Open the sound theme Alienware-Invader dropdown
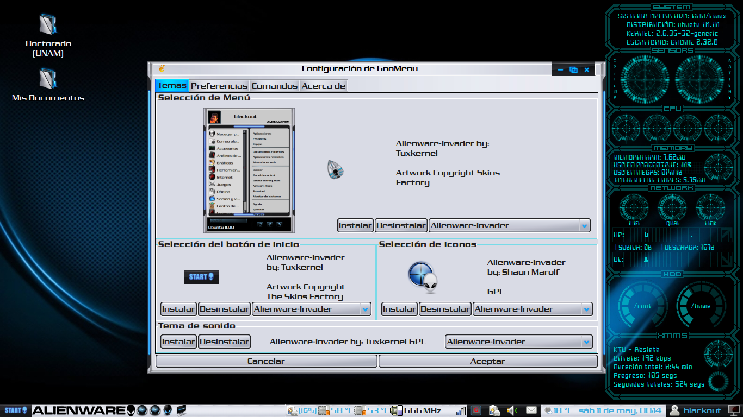 tap(519, 342)
